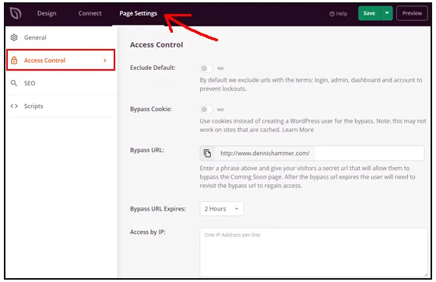Click the green Save button
This screenshot has height=282, width=436.
pyautogui.click(x=370, y=13)
